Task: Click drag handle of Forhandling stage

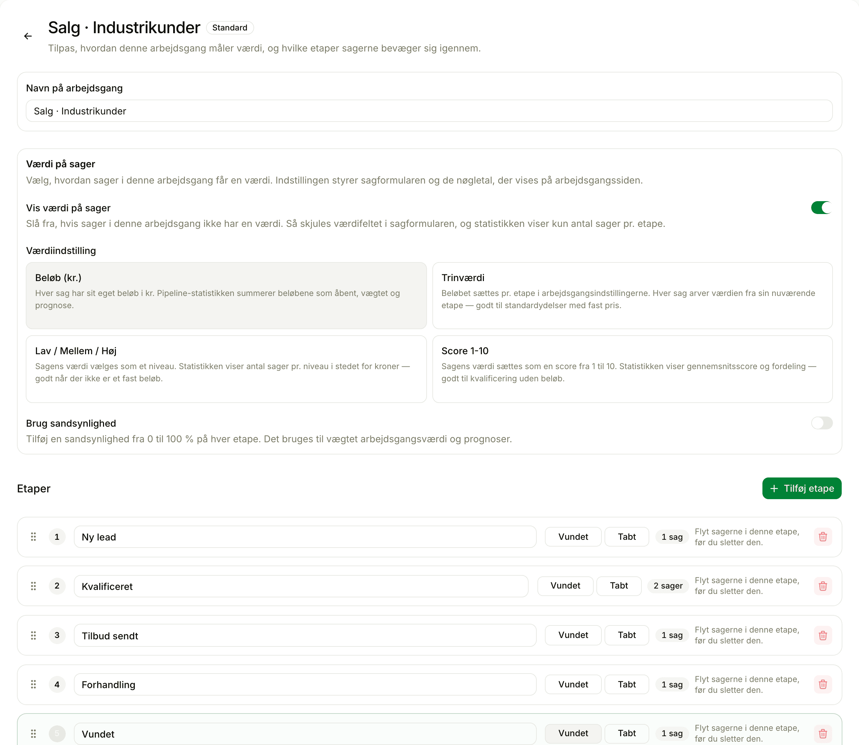Action: coord(33,684)
